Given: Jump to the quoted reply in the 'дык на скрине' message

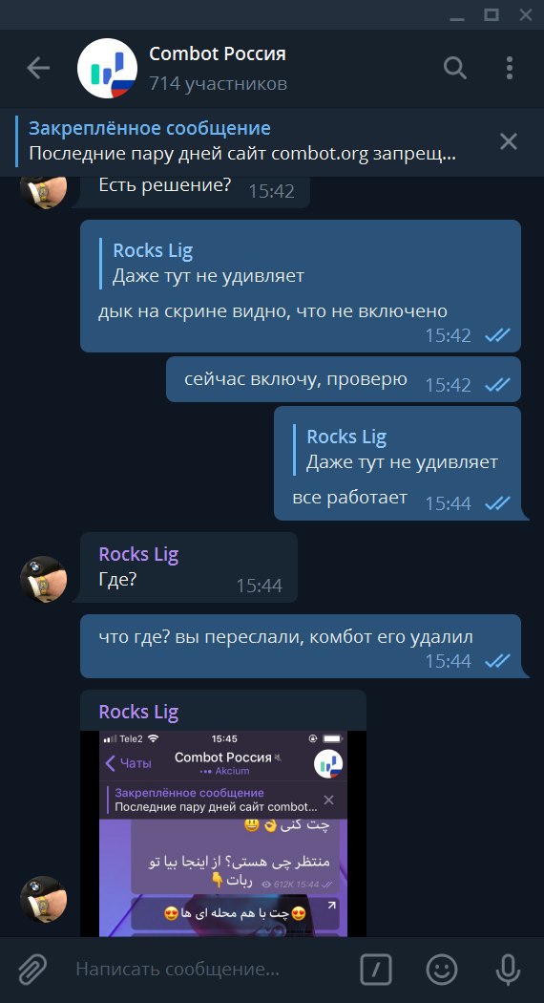Looking at the screenshot, I should coord(202,264).
